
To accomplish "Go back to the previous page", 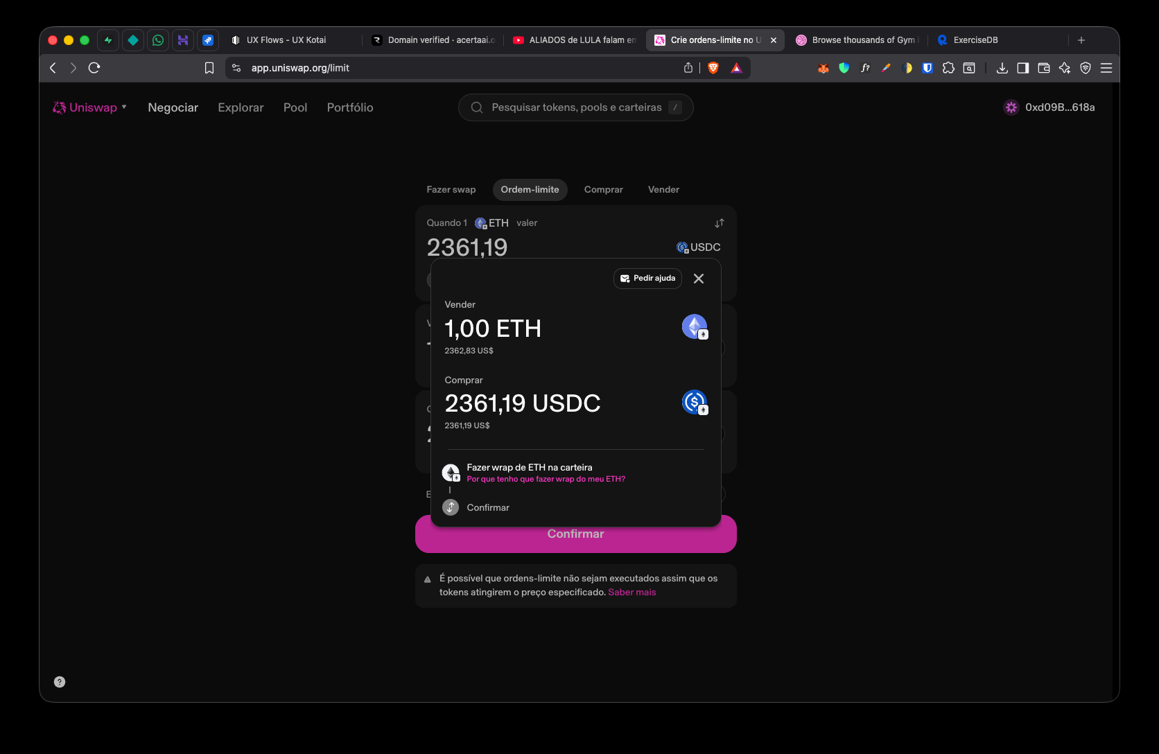I will [x=53, y=68].
